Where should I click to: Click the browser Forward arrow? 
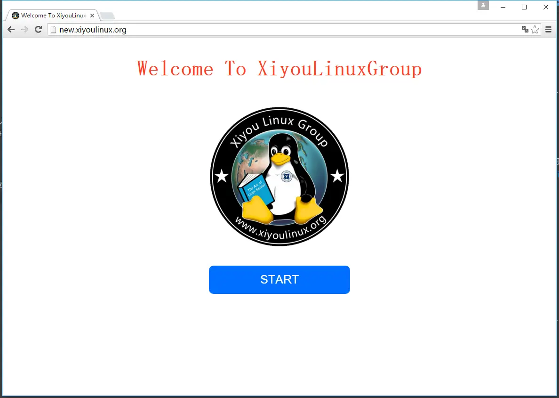[24, 30]
